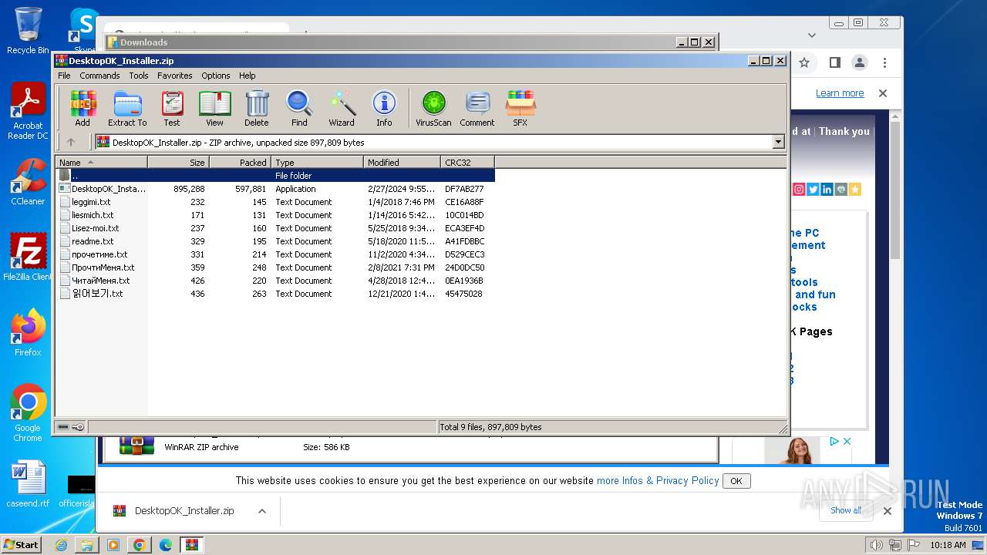This screenshot has width=987, height=555.
Task: Open the File menu
Action: pos(64,76)
